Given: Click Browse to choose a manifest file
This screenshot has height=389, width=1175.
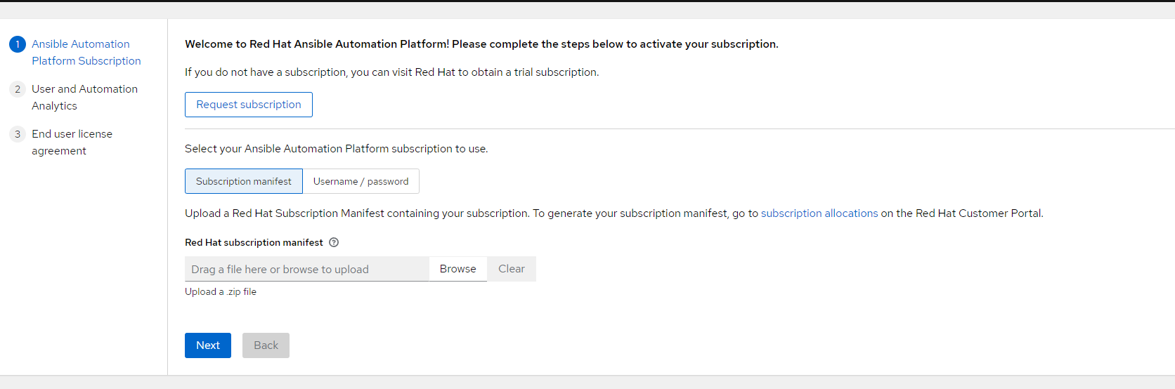Looking at the screenshot, I should click(458, 269).
